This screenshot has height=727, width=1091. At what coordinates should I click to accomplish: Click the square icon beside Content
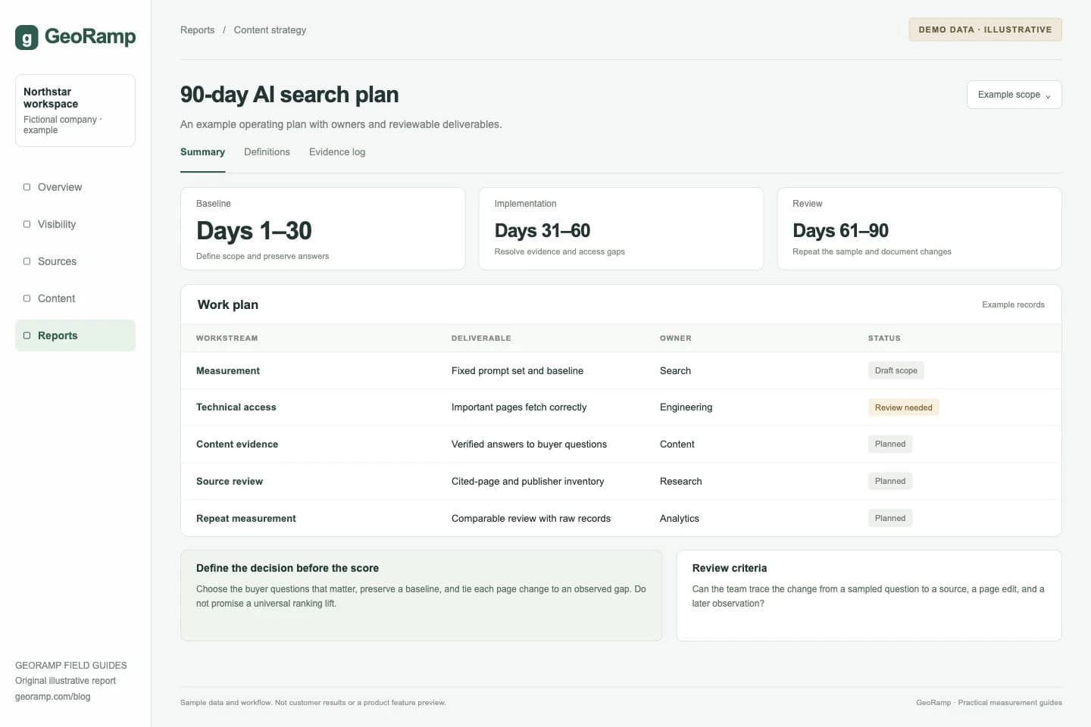(x=27, y=298)
